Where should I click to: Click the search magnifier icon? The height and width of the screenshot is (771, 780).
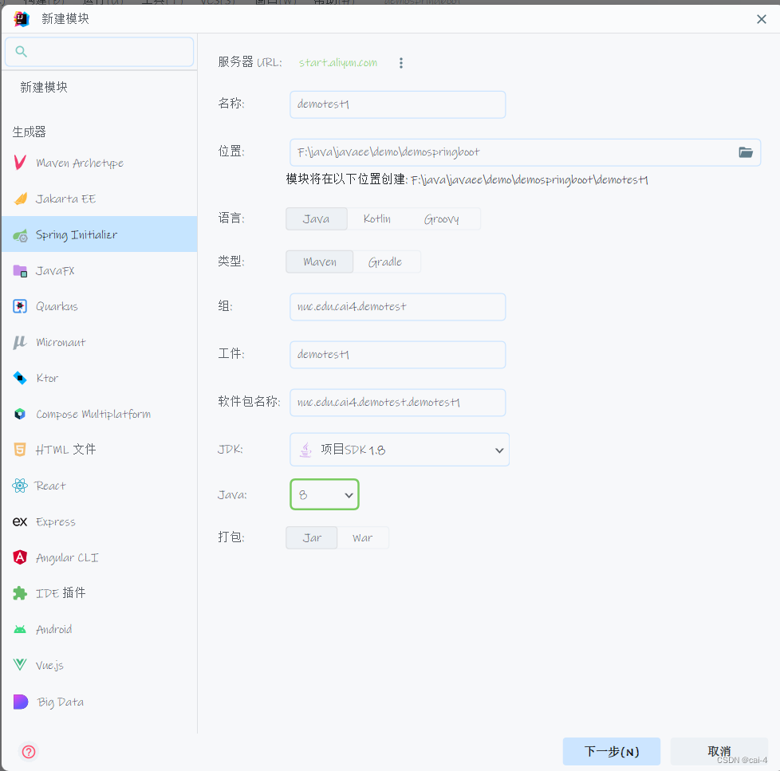[x=21, y=51]
